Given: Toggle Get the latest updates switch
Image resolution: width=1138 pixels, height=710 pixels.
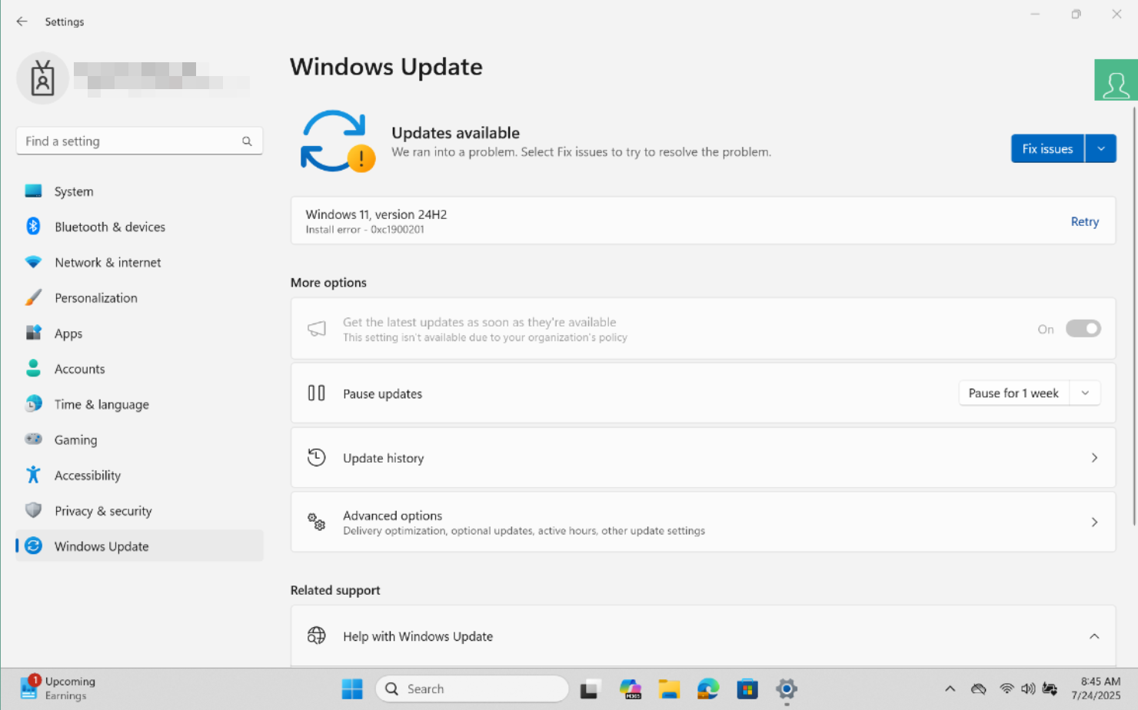Looking at the screenshot, I should pyautogui.click(x=1083, y=329).
